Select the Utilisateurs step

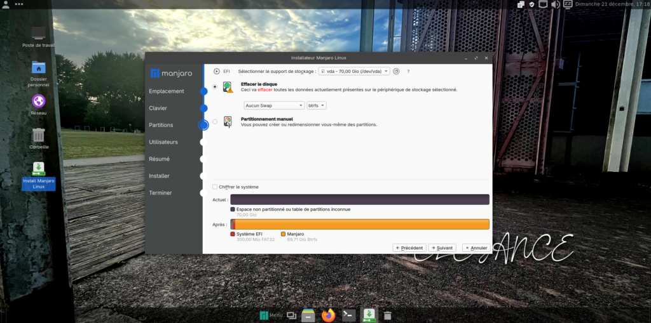click(x=163, y=142)
